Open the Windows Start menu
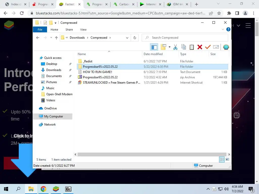 pos(6,189)
